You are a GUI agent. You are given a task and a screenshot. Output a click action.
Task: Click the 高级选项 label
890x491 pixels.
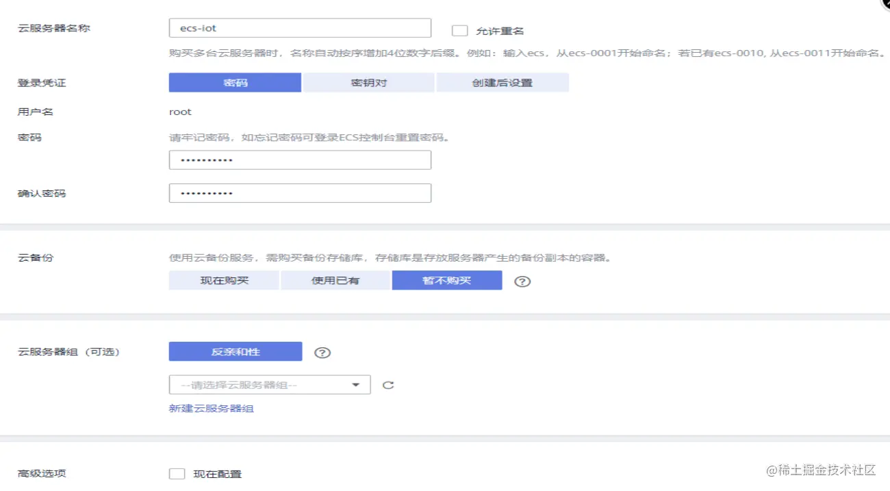(42, 474)
